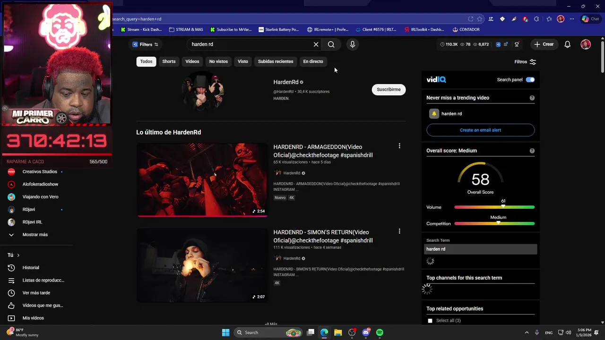The height and width of the screenshot is (340, 605).
Task: Click help icon beside Never miss a trending video
Action: pyautogui.click(x=532, y=98)
